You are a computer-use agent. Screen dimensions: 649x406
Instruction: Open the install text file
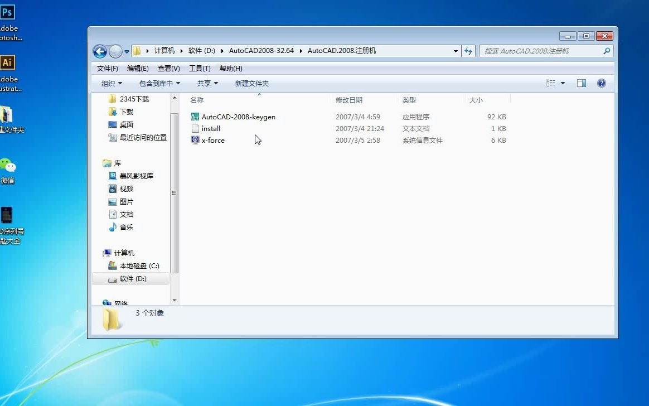tap(210, 128)
